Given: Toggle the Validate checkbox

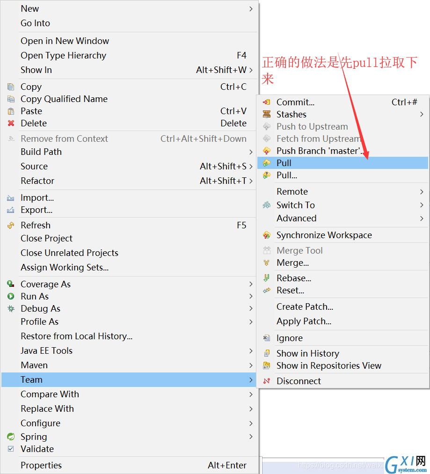Looking at the screenshot, I should (11, 449).
